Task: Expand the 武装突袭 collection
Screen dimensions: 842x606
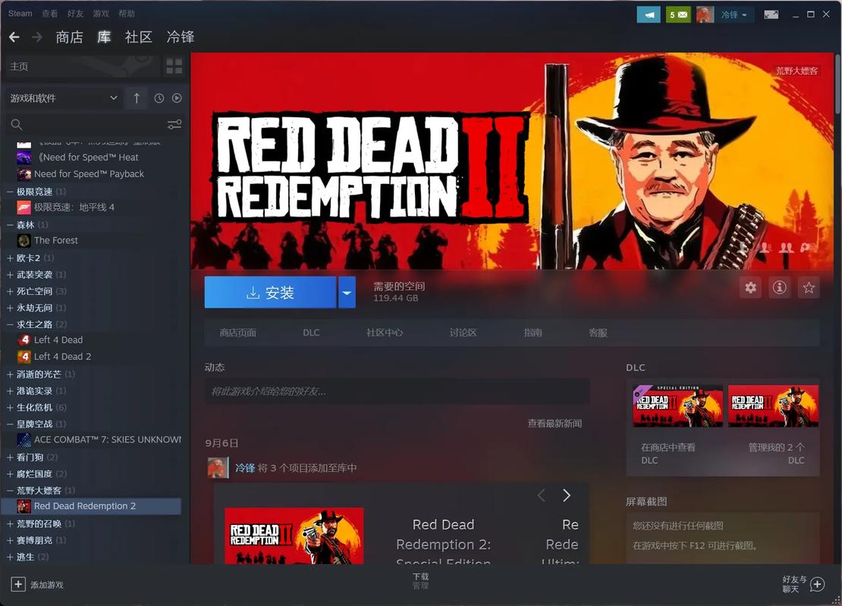Action: coord(10,274)
